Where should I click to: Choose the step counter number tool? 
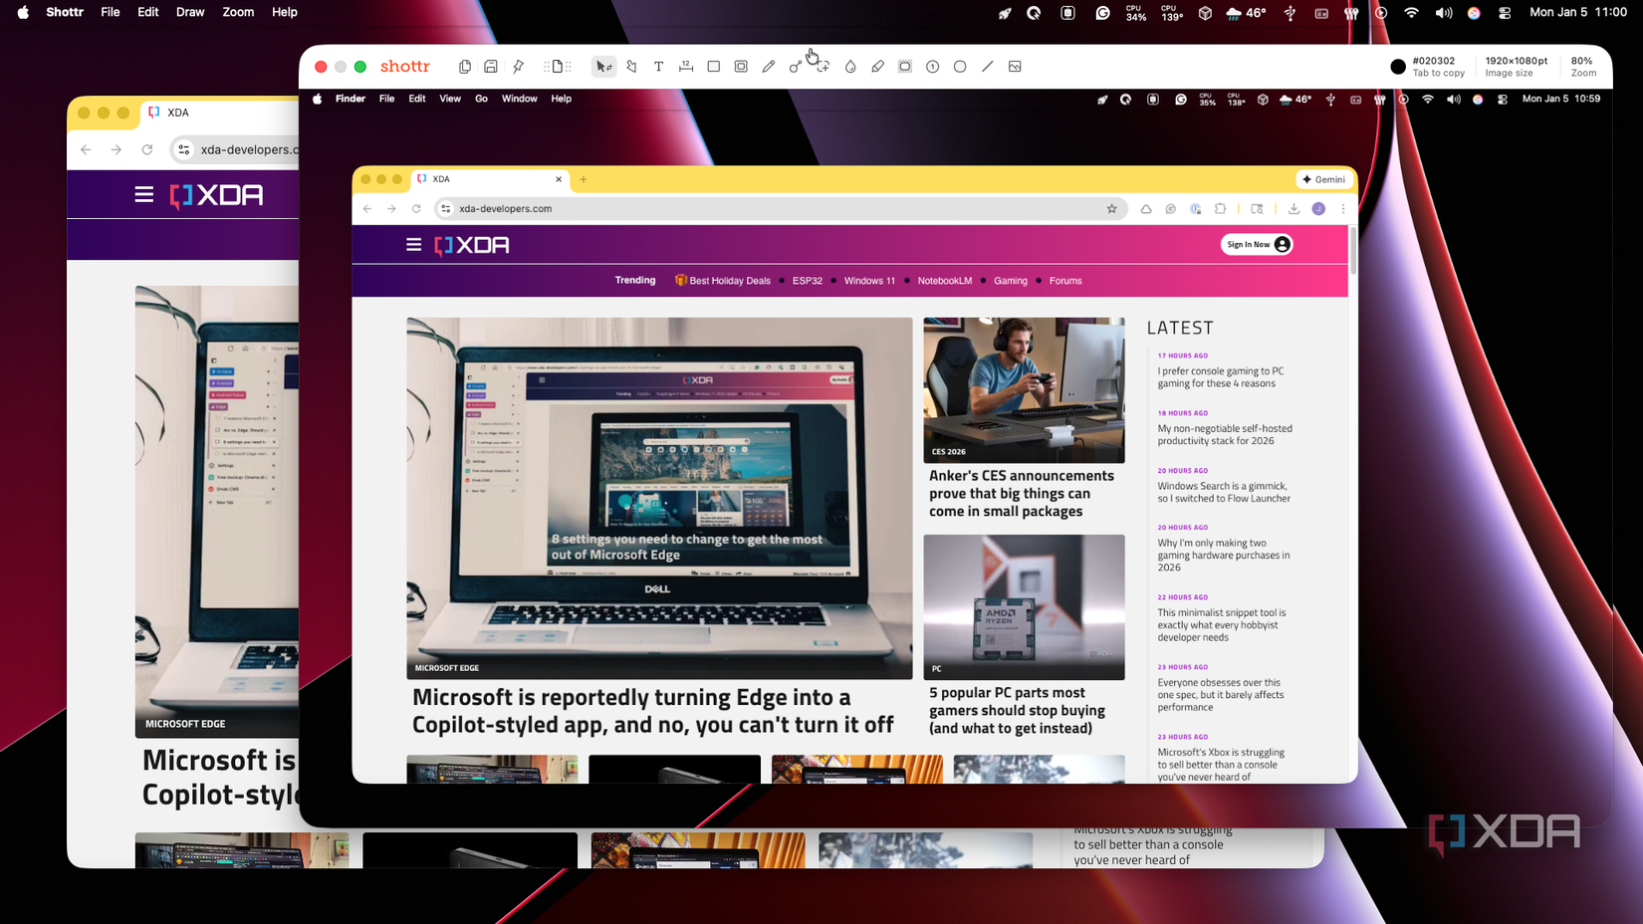coord(932,67)
